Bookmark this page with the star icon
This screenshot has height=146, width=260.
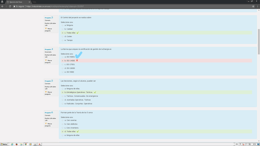coord(253,6)
